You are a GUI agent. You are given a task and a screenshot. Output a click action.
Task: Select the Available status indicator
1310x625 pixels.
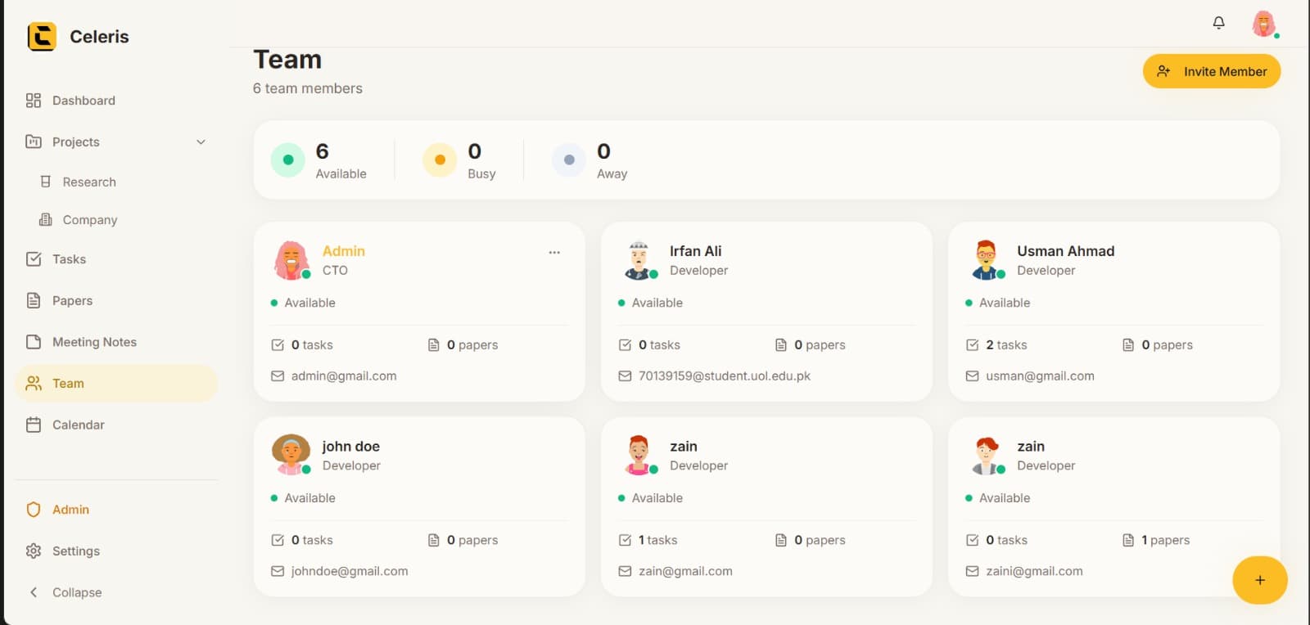[288, 160]
